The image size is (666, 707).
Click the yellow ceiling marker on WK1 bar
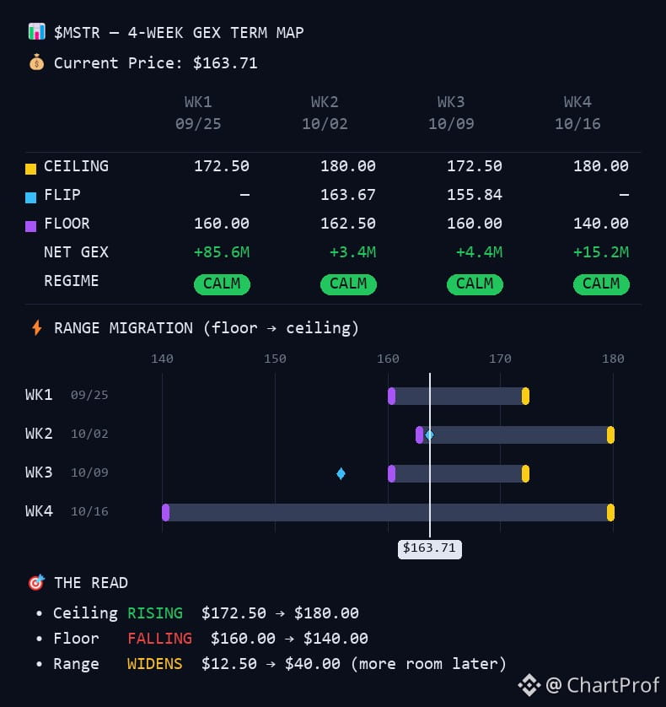525,396
